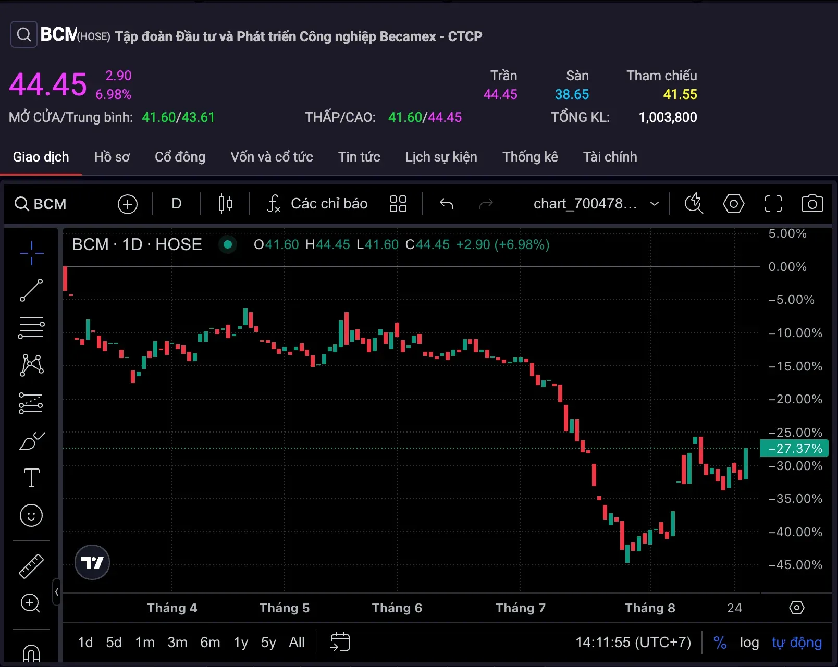This screenshot has width=838, height=667.
Task: Undo the last chart action
Action: coord(447,203)
